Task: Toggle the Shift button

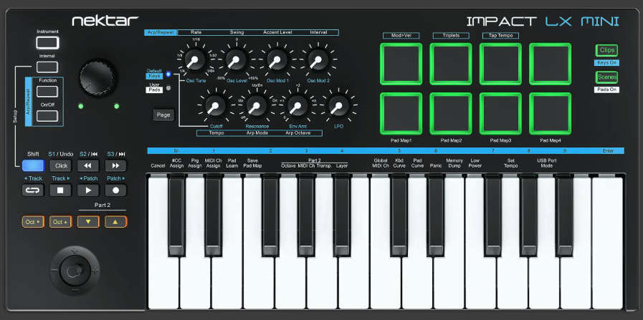Action: point(33,165)
